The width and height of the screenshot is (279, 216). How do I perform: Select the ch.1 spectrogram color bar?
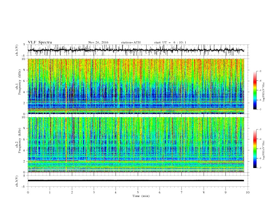255,90
